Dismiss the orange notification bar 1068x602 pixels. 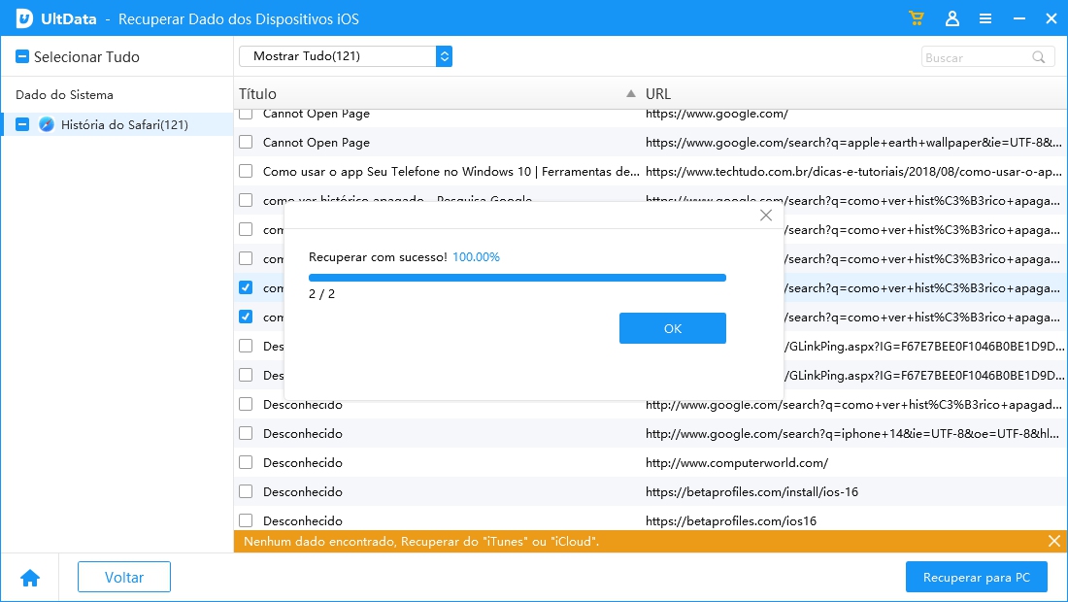1054,541
